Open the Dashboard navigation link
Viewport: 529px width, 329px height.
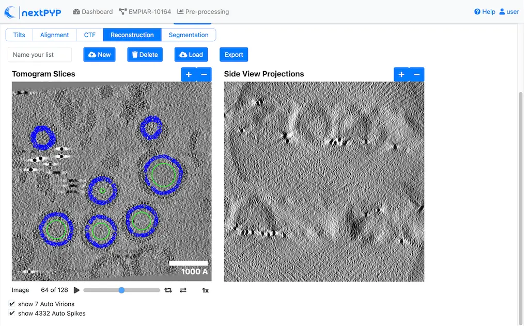coord(92,12)
